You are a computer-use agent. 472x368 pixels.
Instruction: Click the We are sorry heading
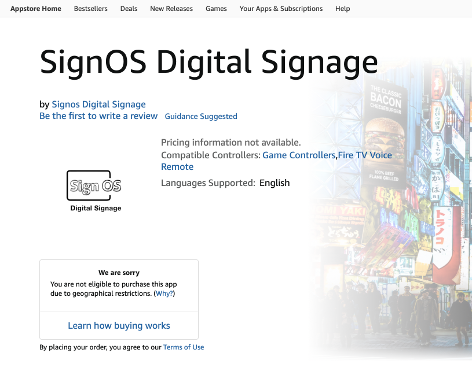point(119,273)
